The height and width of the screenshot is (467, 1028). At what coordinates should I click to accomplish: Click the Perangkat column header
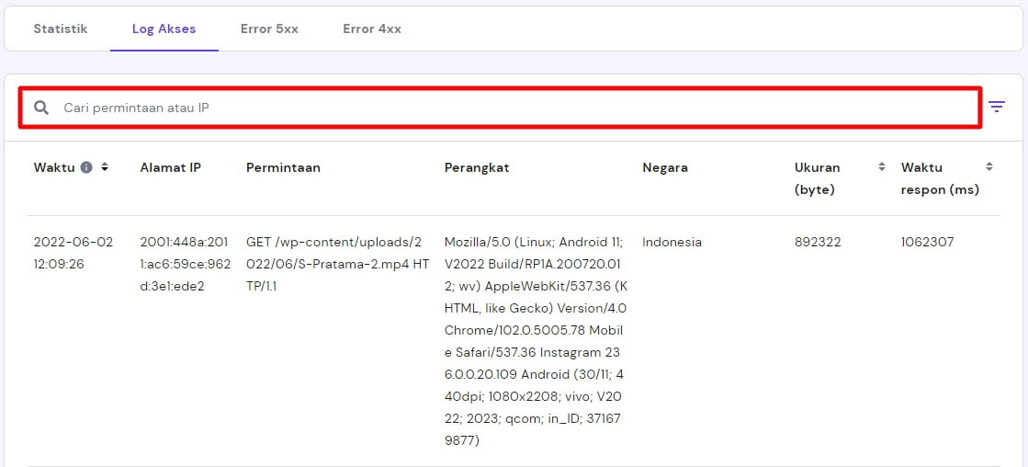coord(477,167)
